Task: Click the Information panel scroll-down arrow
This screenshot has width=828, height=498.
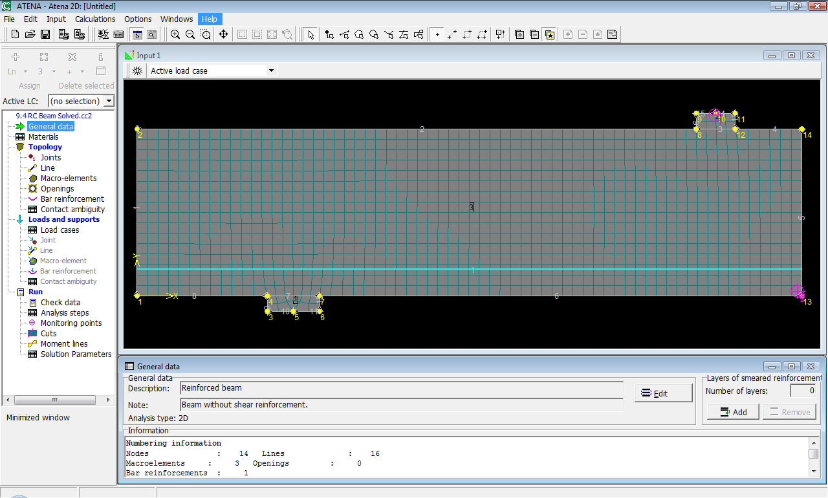Action: coord(814,471)
